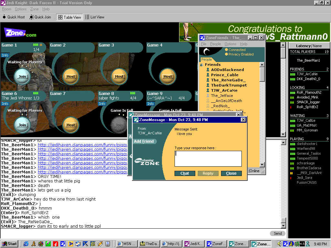Select player DKK_Death0_0 in player list
This screenshot has width=331, height=248.
coord(308,79)
